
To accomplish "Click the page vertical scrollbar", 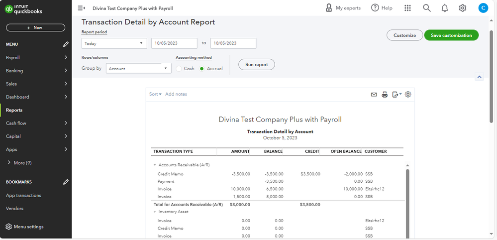I will click(492, 76).
